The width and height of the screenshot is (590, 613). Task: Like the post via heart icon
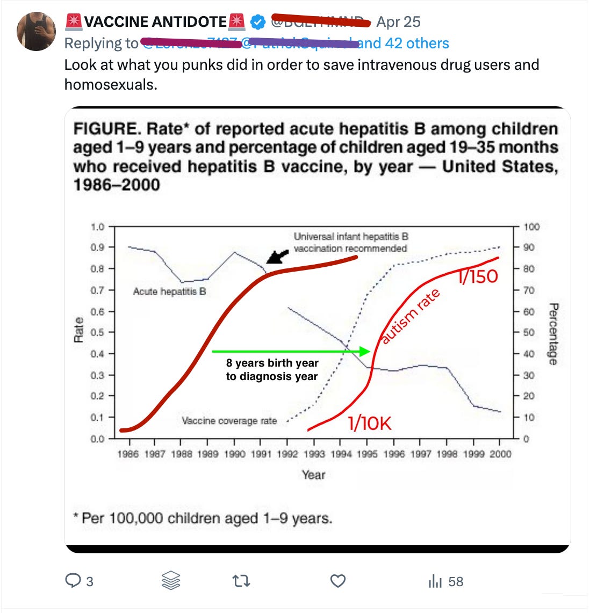point(337,581)
